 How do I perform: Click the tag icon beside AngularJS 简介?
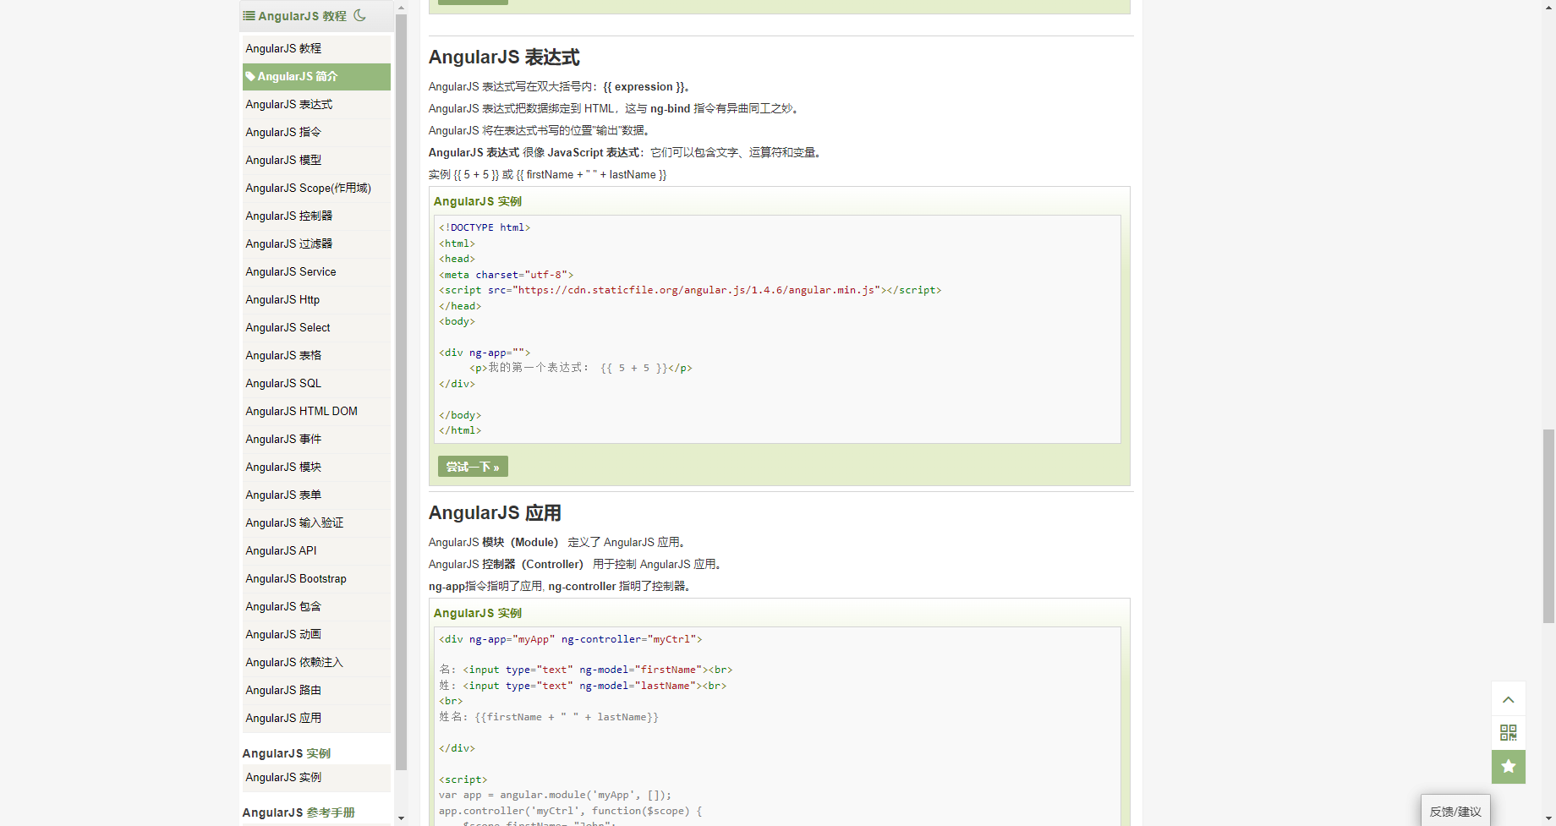pyautogui.click(x=250, y=76)
